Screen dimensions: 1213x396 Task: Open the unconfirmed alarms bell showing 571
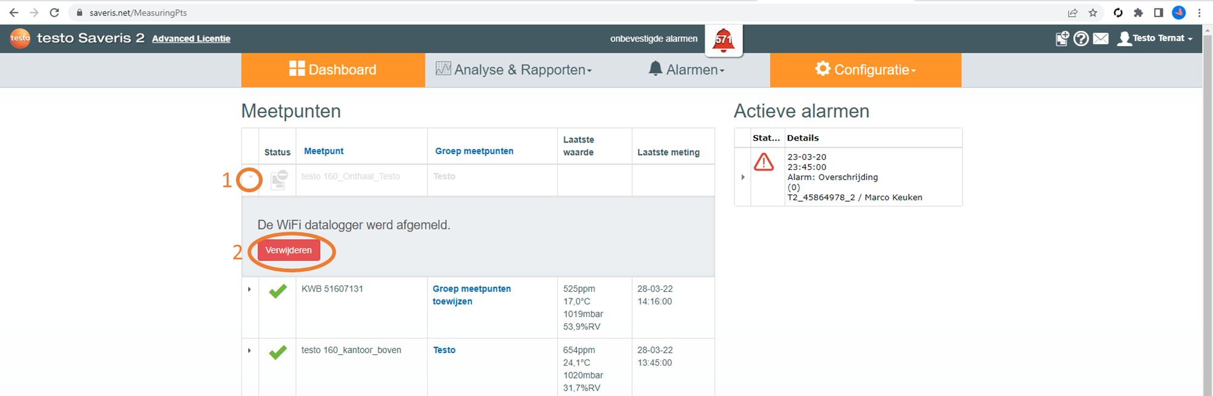point(724,40)
